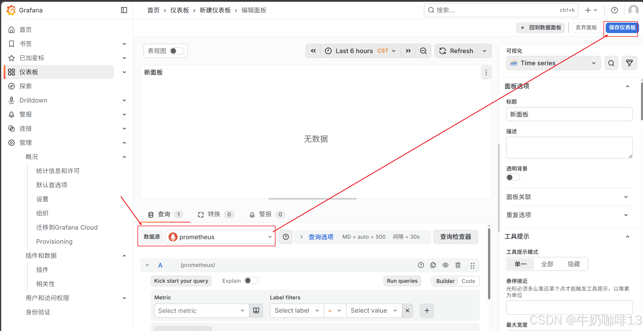
Task: Open the Time series visualization picker
Action: [553, 63]
